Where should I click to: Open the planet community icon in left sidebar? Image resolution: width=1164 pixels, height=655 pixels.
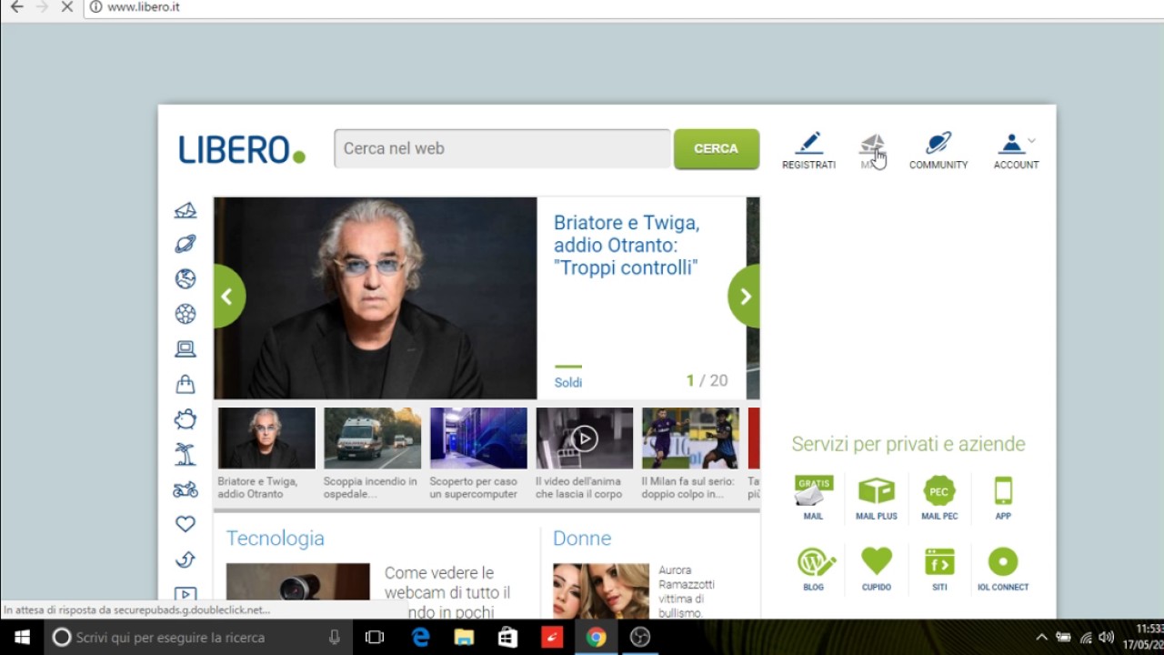tap(186, 244)
